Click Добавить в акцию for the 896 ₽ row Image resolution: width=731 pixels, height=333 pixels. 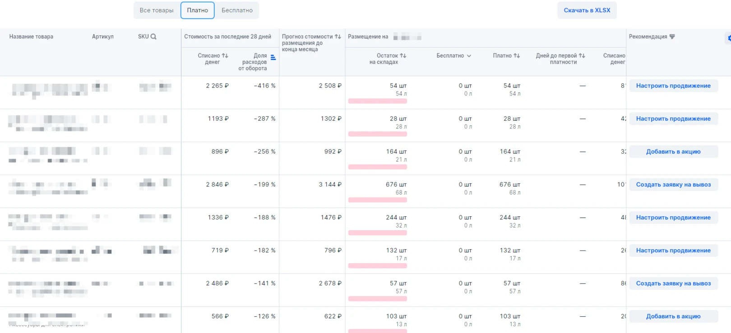coord(673,151)
